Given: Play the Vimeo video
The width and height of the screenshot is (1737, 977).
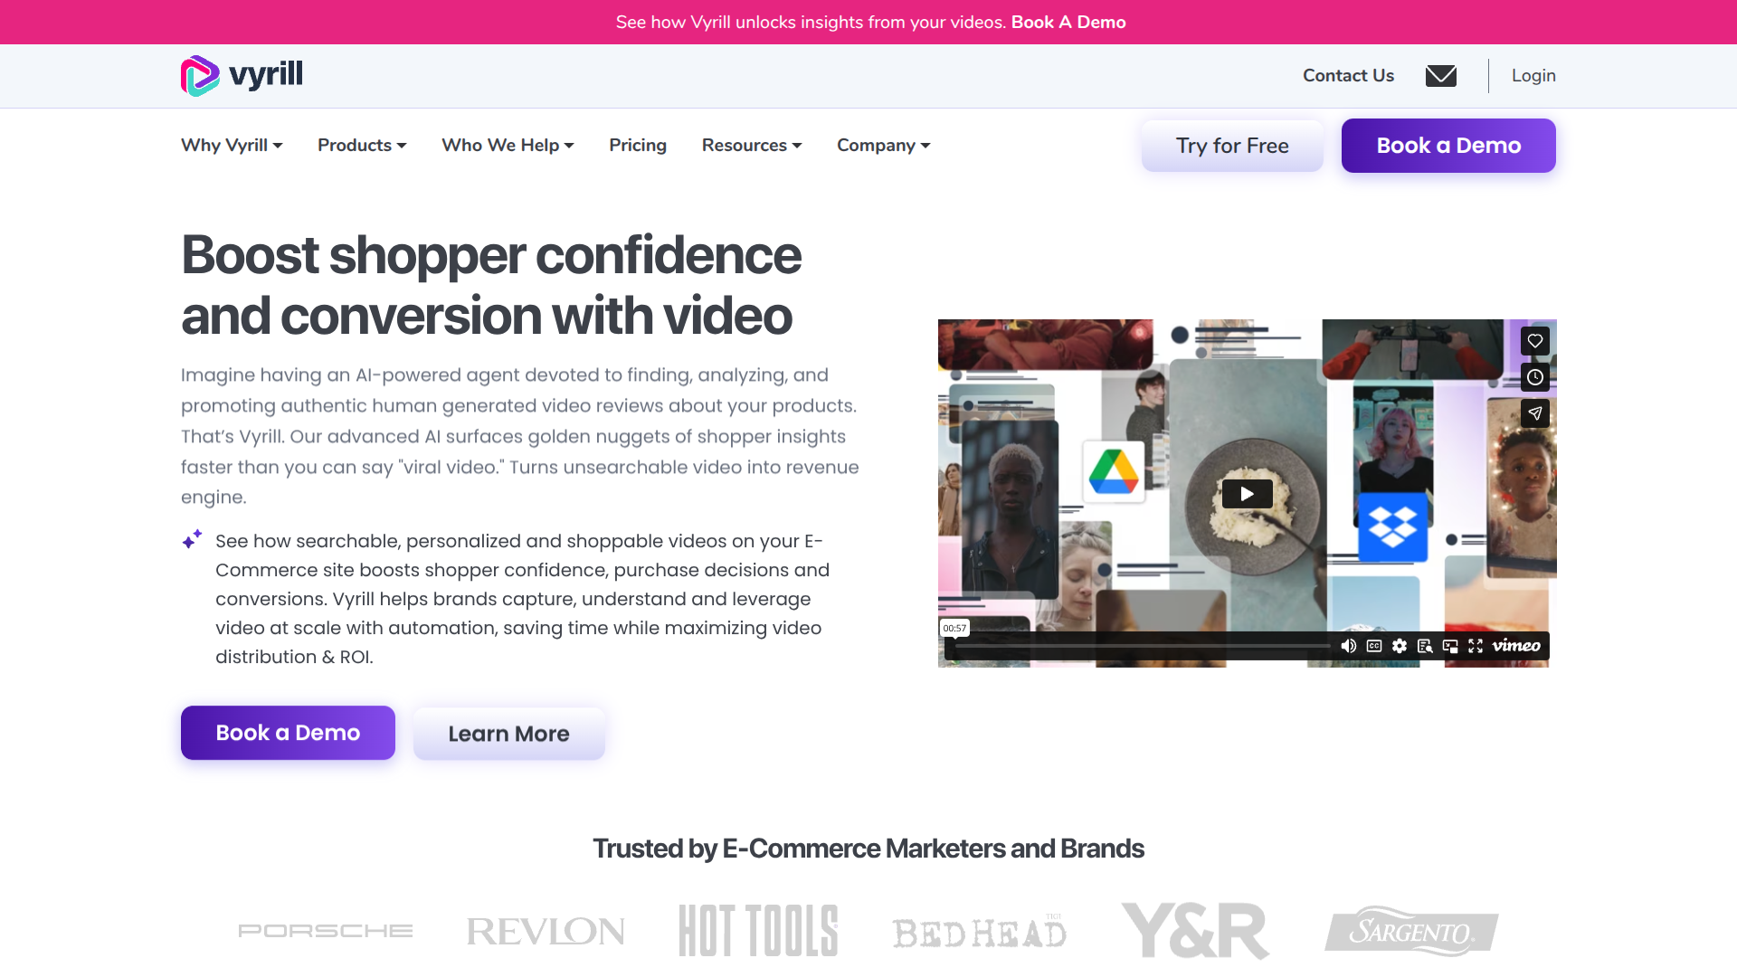Looking at the screenshot, I should (1247, 494).
